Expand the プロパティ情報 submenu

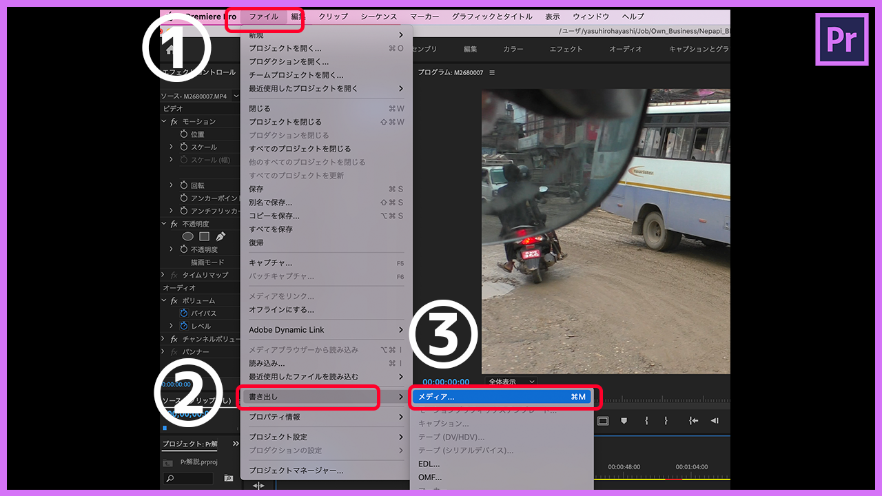(x=401, y=417)
